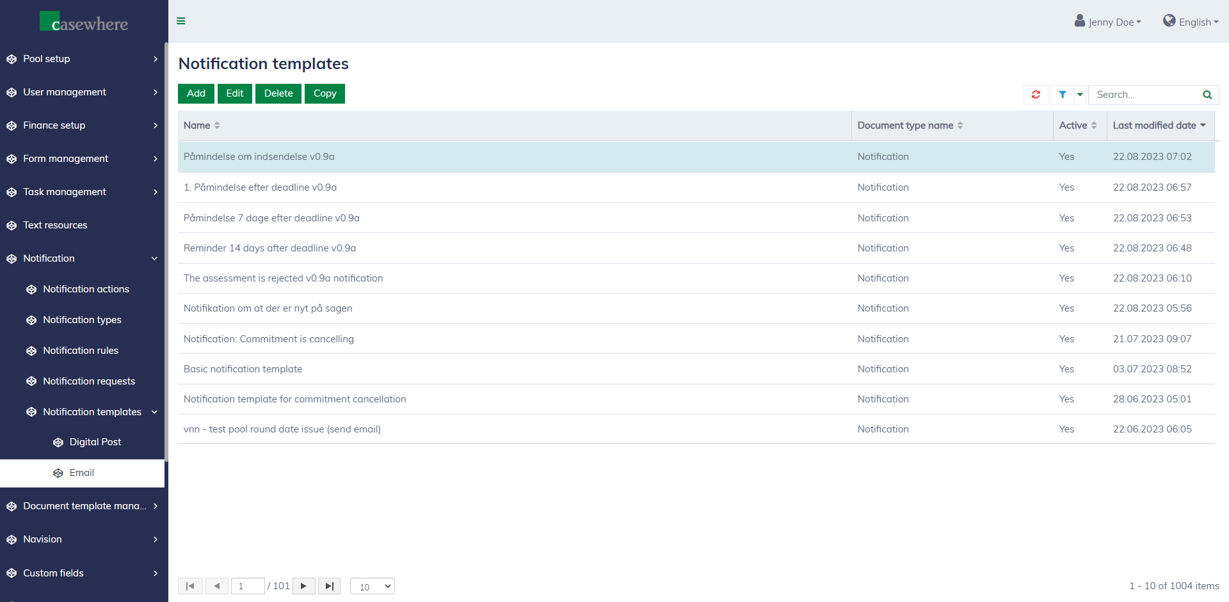Click the hamburger menu icon to collapse sidebar
Image resolution: width=1229 pixels, height=602 pixels.
(181, 21)
